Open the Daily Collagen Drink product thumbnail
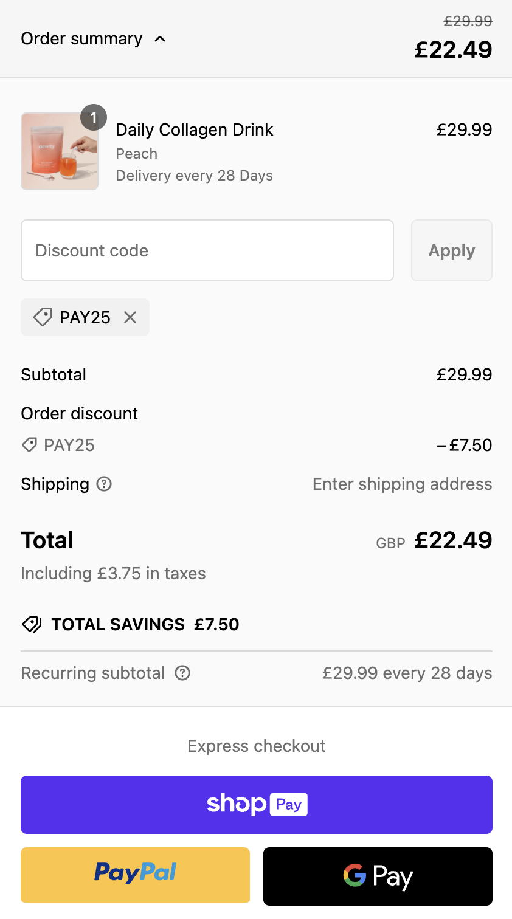The image size is (512, 919). 60,151
